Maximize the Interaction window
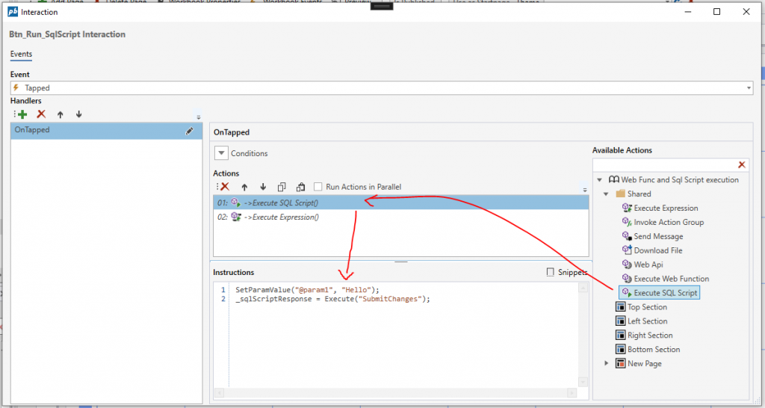Viewport: 765px width, 408px height. (x=716, y=12)
